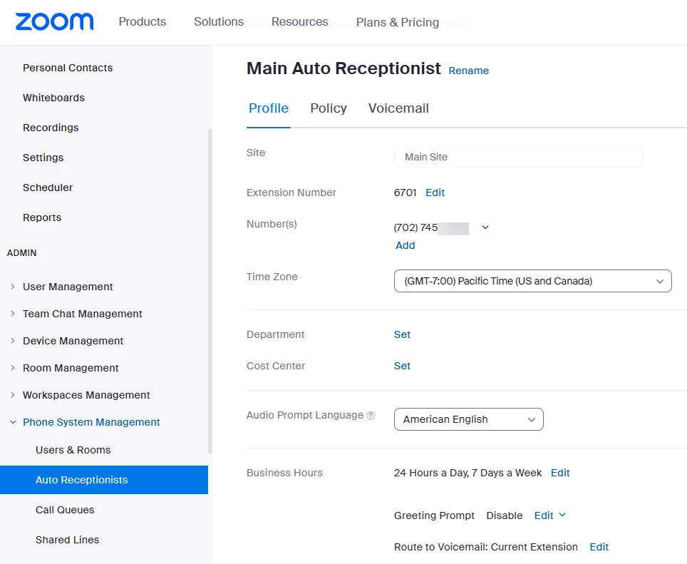Click the Audio Prompt Language help icon
Screen dimensions: 687x564
click(x=371, y=416)
